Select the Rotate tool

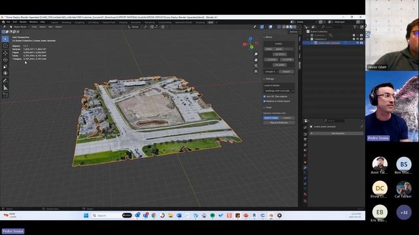click(5, 59)
